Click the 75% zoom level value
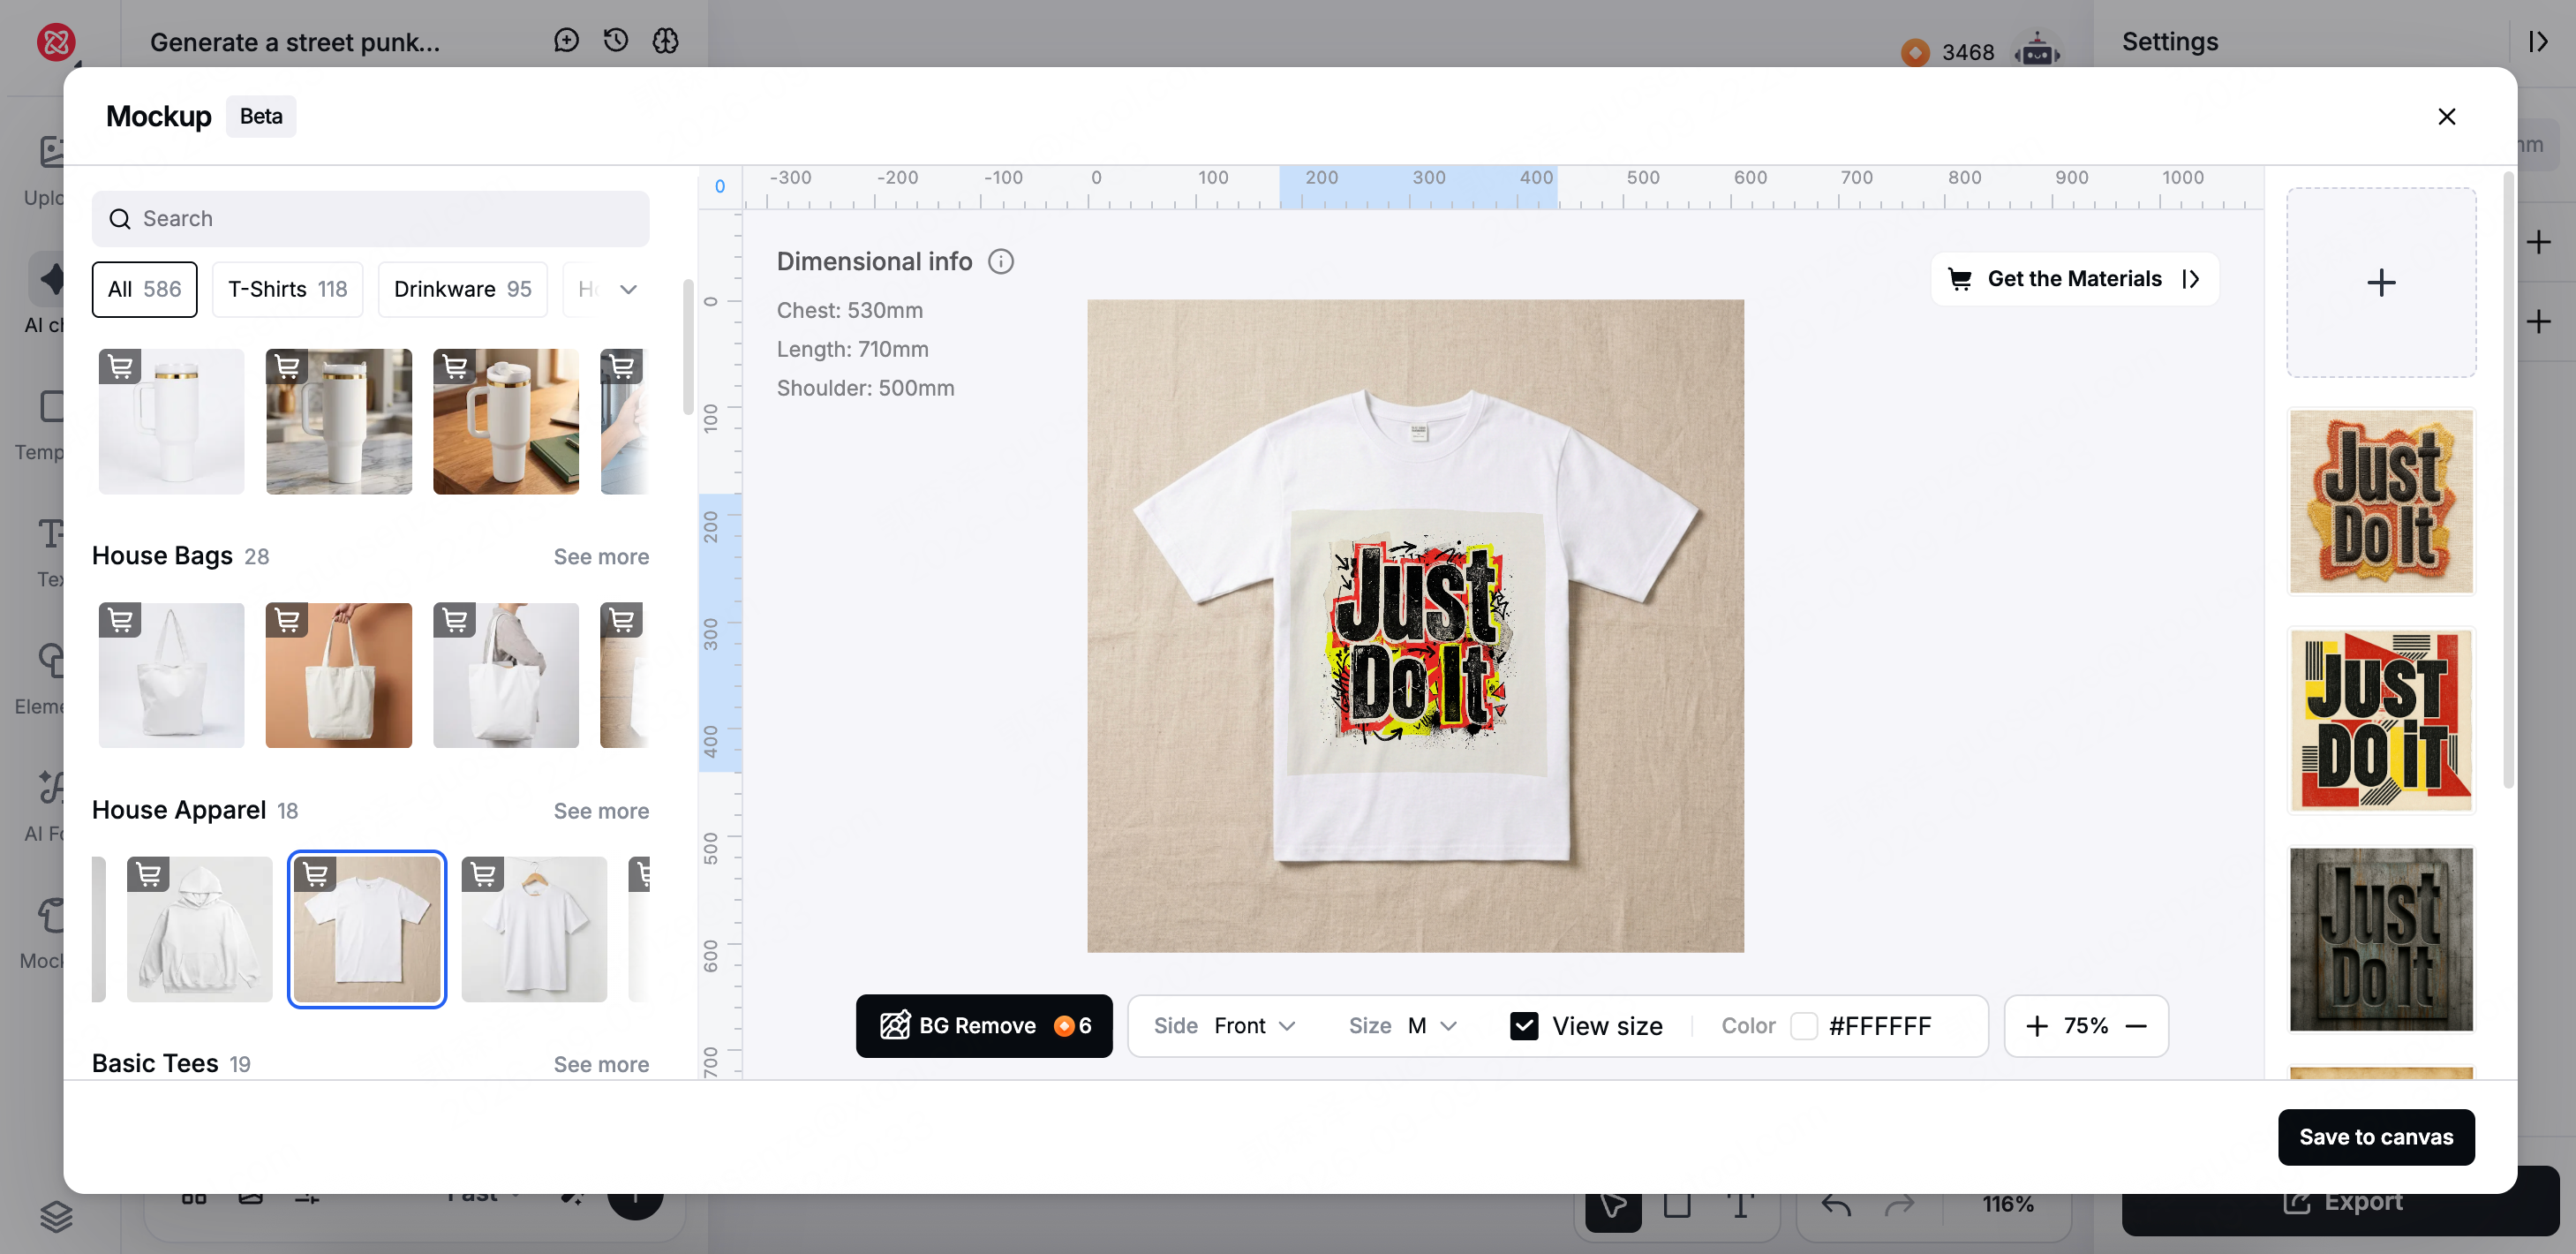This screenshot has height=1254, width=2576. [x=2085, y=1026]
